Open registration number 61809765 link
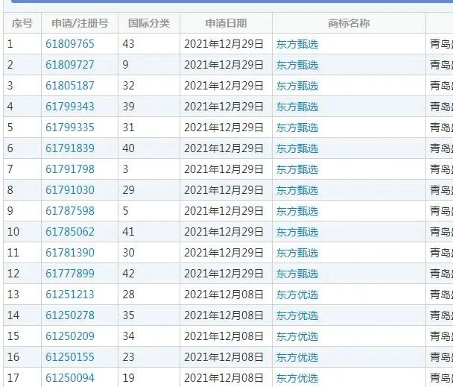This screenshot has height=387, width=453. 70,44
